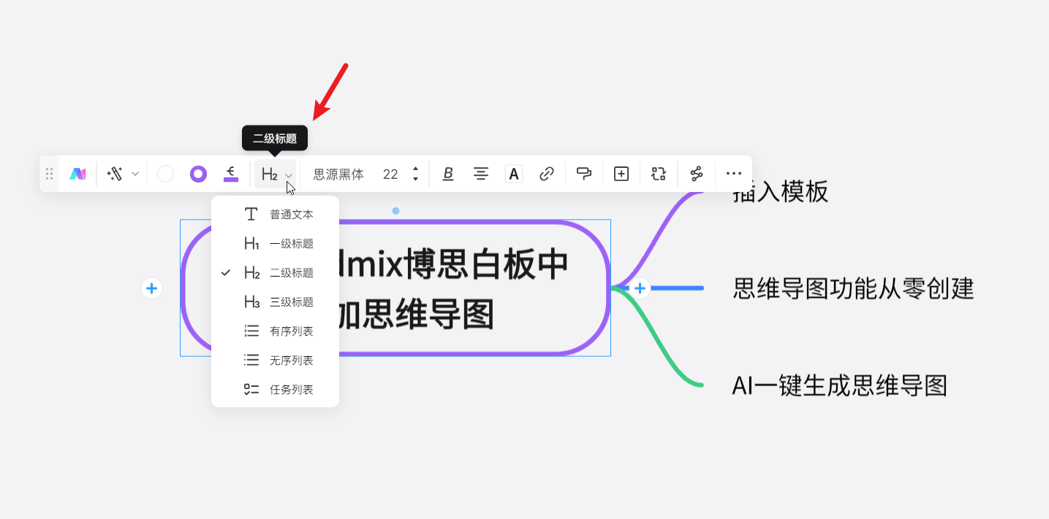This screenshot has width=1049, height=519.
Task: Click the boxed plus icon
Action: [621, 174]
